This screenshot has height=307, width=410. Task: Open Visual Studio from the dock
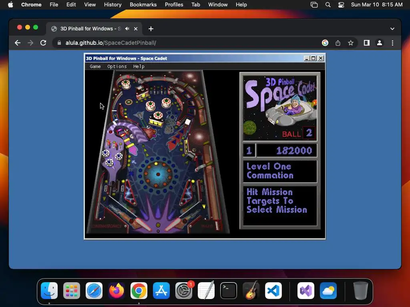(x=305, y=291)
